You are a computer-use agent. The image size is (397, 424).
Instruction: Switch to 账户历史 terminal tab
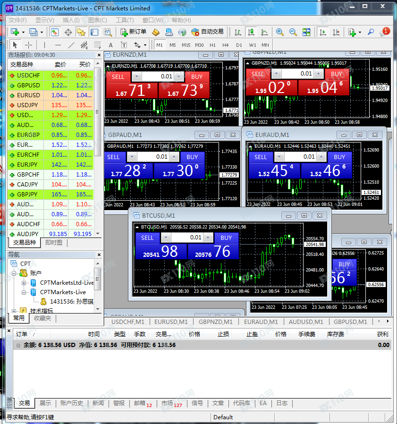71,403
